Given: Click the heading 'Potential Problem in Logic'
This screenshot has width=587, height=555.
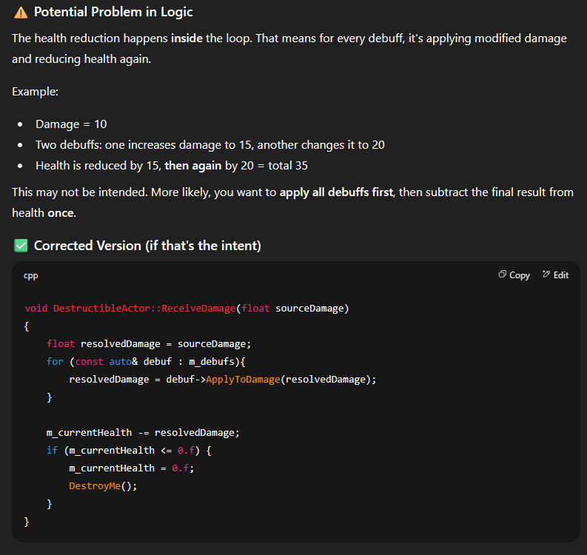Looking at the screenshot, I should click(x=113, y=12).
